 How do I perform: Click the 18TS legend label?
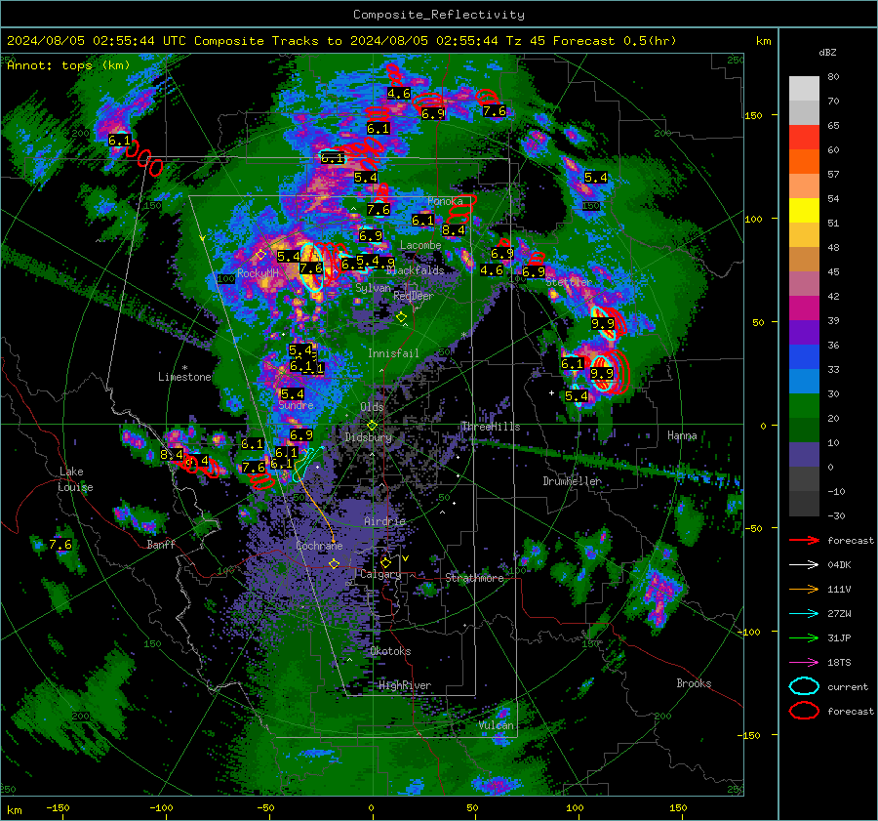coord(839,663)
